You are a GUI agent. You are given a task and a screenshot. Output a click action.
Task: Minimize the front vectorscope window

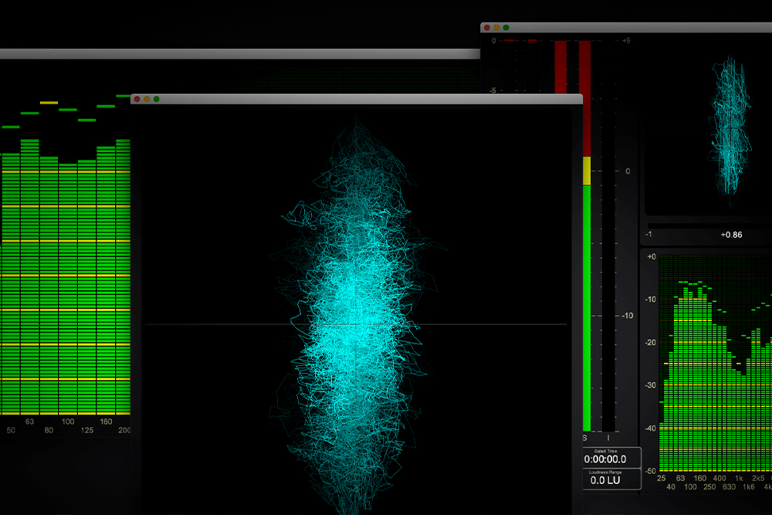click(x=147, y=99)
